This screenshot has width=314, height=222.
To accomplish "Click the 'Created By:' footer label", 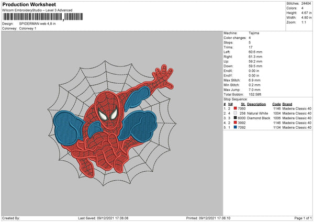I will [11, 218].
